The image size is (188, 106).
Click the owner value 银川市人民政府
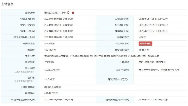pyautogui.click(x=53, y=87)
